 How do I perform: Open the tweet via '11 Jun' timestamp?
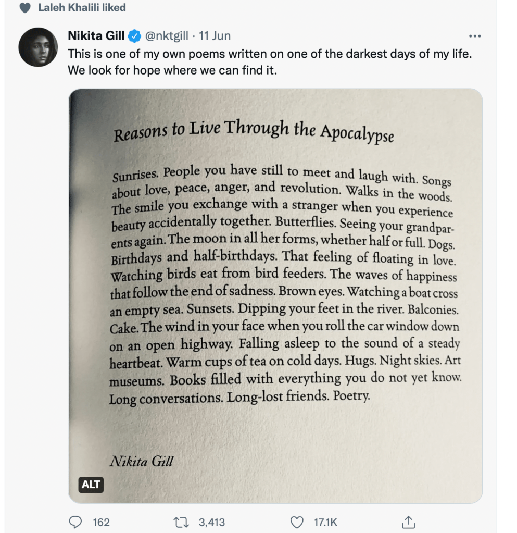point(215,36)
